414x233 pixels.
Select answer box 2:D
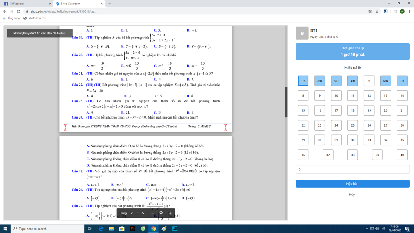tap(319, 81)
